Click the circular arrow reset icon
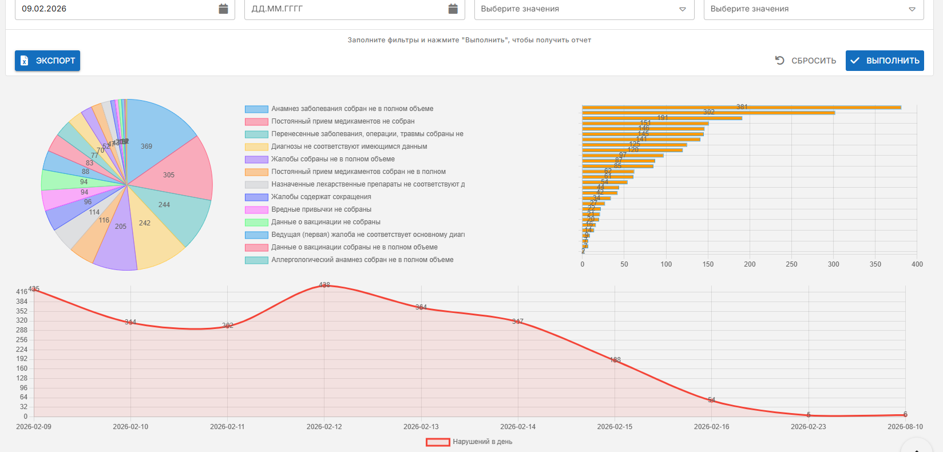The image size is (943, 452). pos(779,60)
